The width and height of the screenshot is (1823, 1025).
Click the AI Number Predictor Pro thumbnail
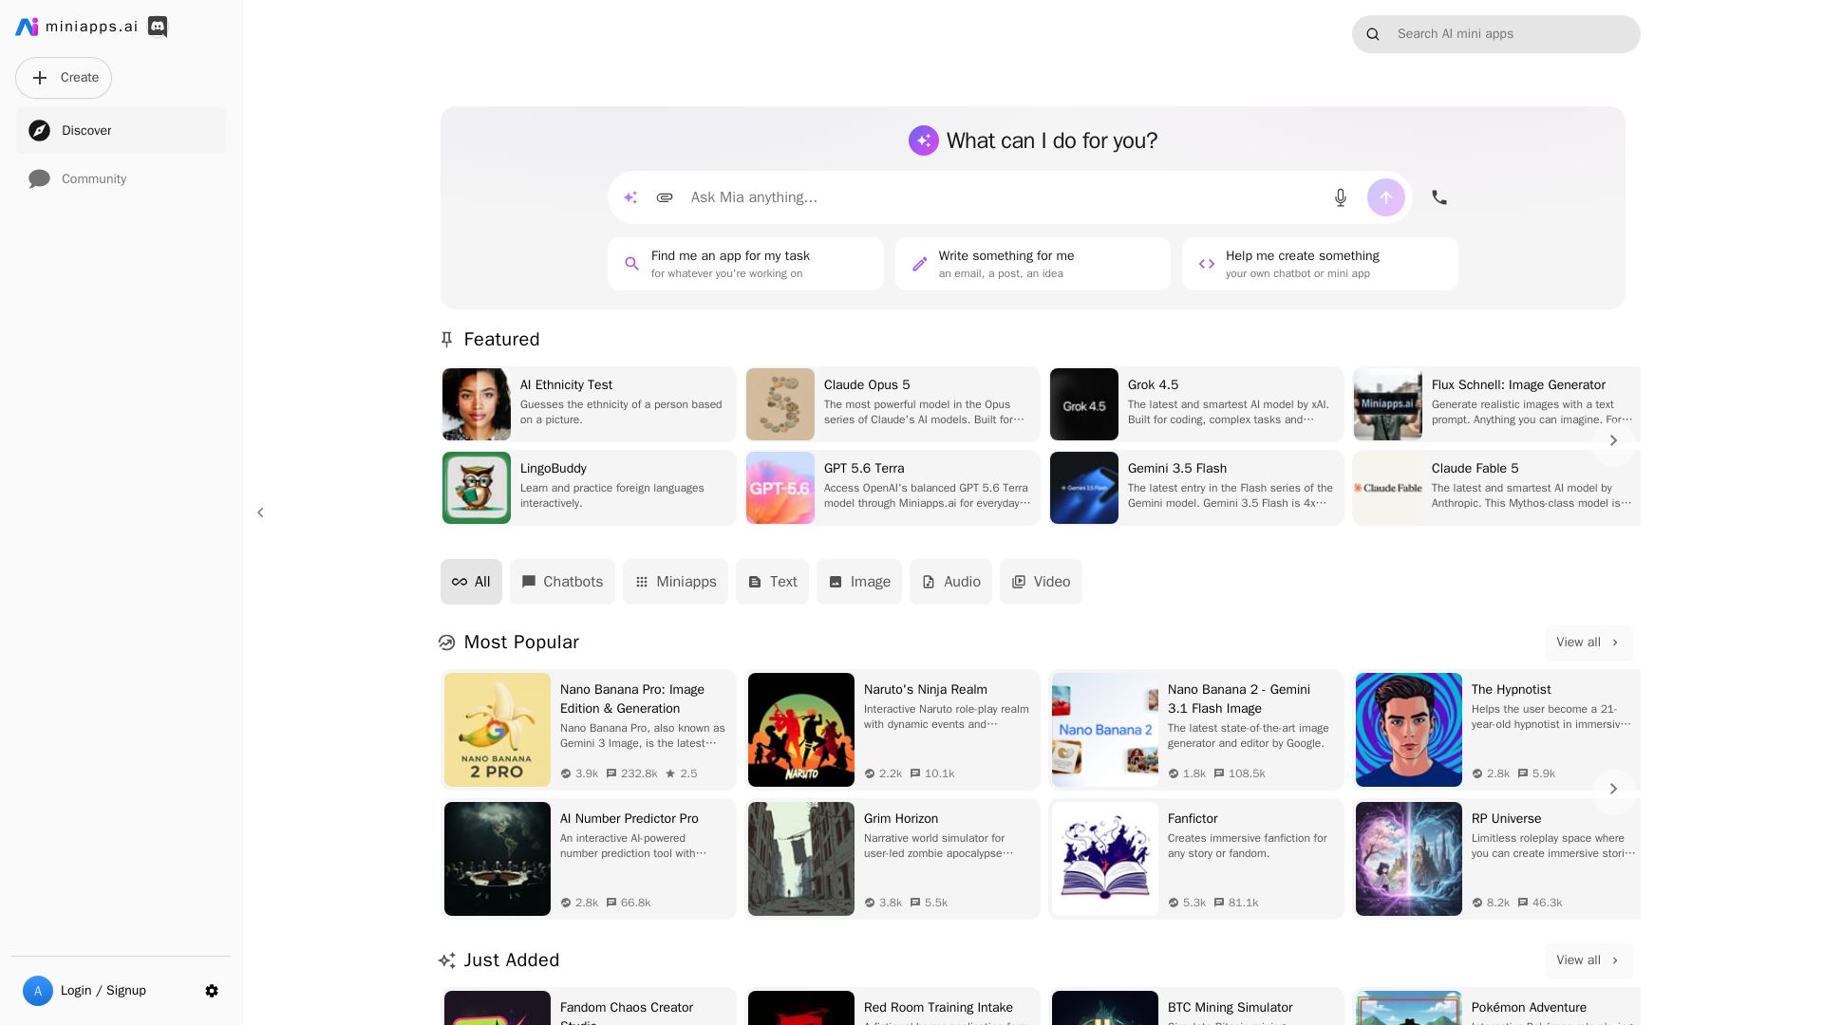[x=498, y=859]
